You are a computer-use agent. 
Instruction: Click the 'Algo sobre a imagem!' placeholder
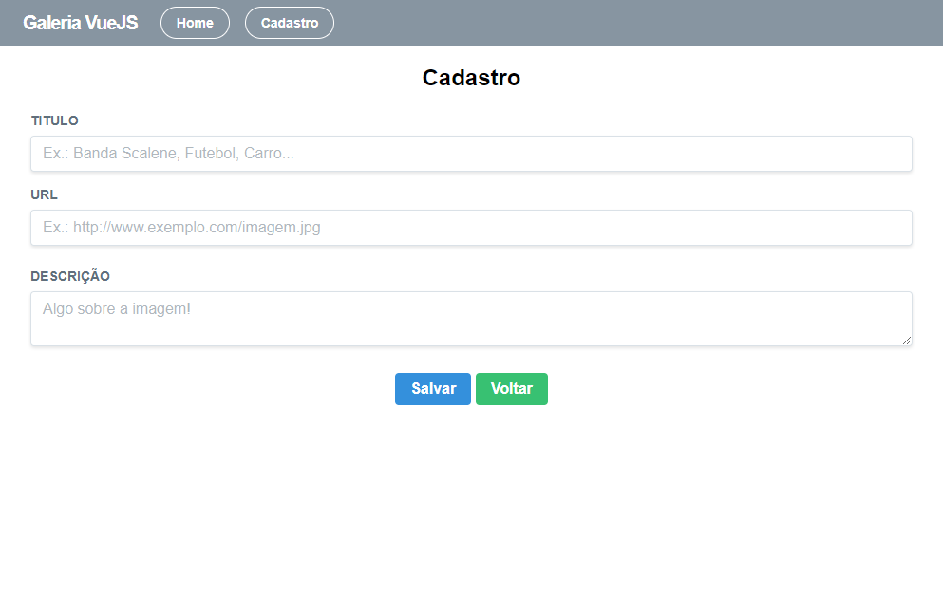click(x=117, y=308)
